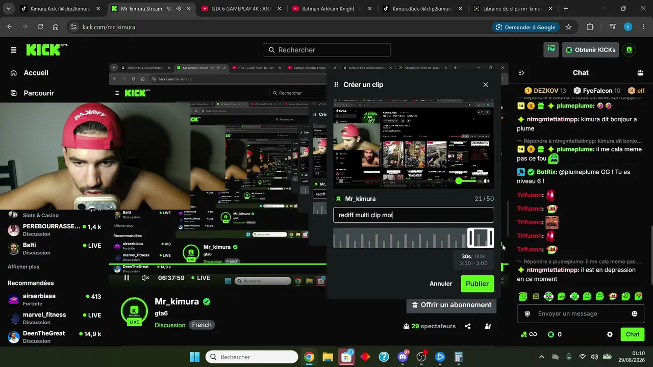Image resolution: width=653 pixels, height=367 pixels.
Task: Click DEZKOV in chat leaderboard
Action: click(545, 91)
